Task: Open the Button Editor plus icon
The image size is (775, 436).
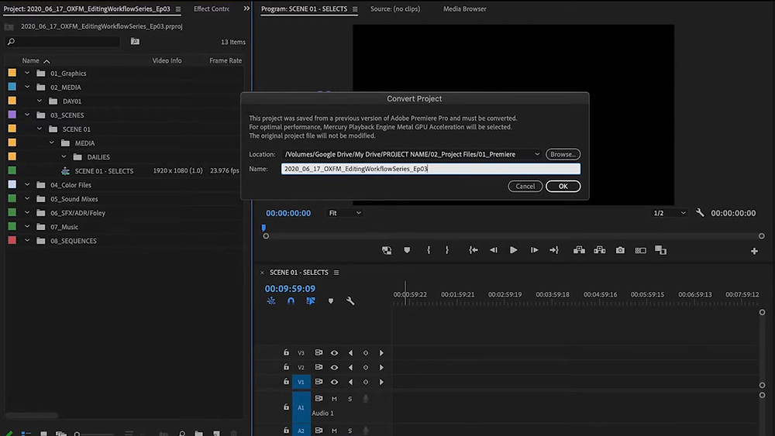Action: coord(754,252)
